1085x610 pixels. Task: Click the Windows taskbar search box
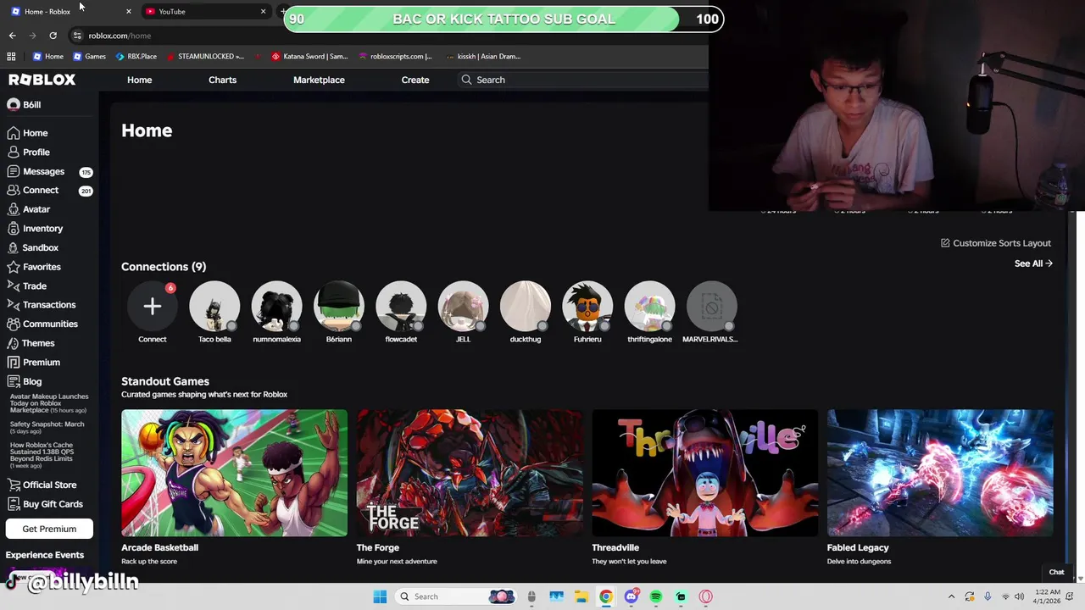coord(456,596)
